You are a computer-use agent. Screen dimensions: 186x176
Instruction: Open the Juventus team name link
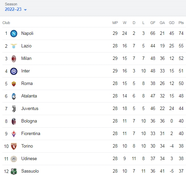(30, 108)
